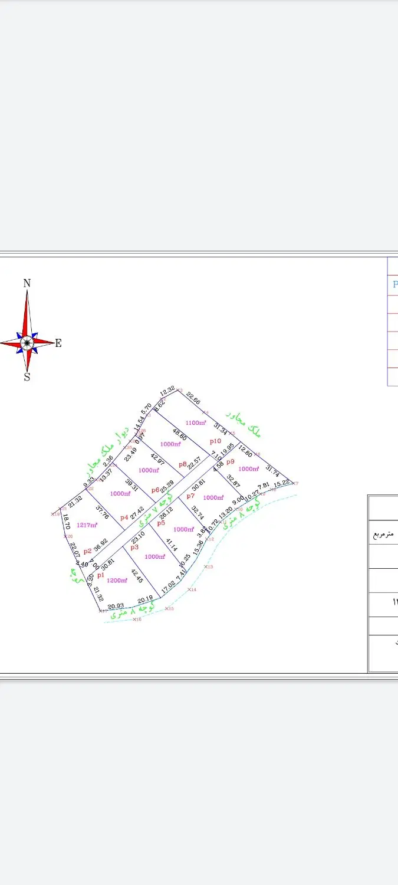Image resolution: width=398 pixels, height=885 pixels.
Task: Click the 20.19 dimension value
Action: (145, 599)
